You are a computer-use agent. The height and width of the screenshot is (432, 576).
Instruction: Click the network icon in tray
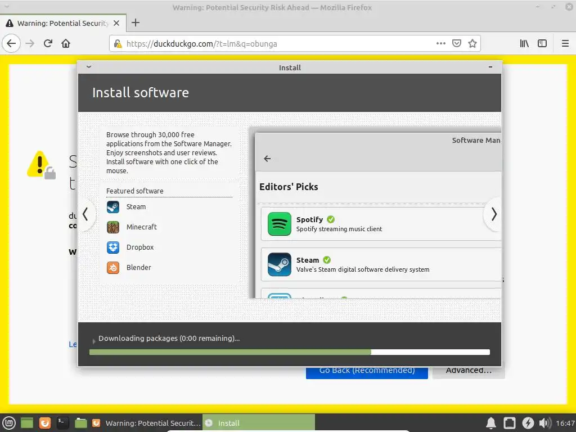click(x=510, y=423)
